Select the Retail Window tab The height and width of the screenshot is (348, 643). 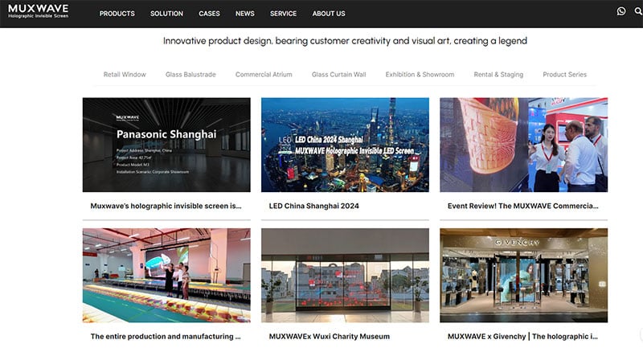point(125,75)
